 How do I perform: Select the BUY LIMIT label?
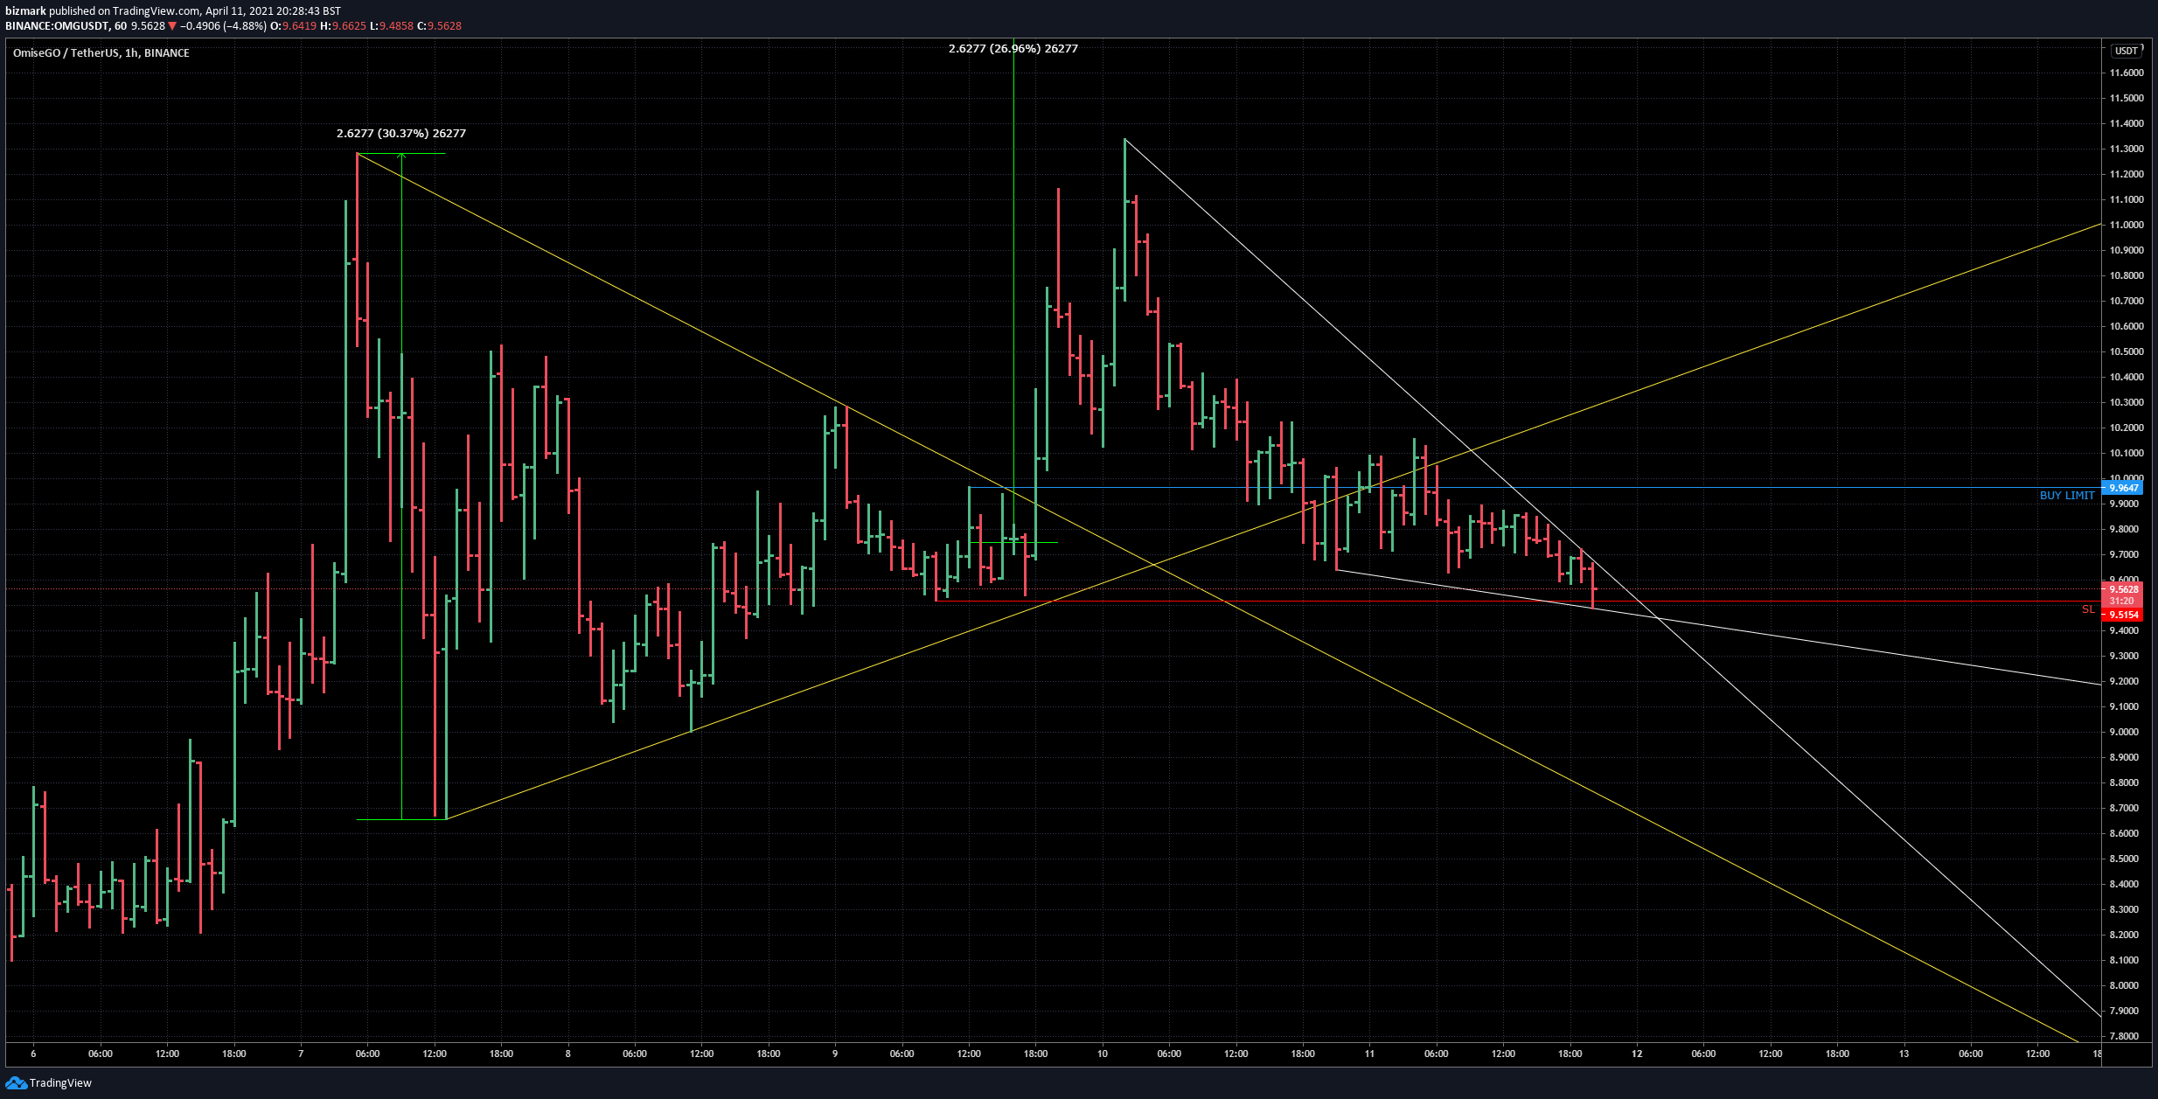(x=2067, y=496)
